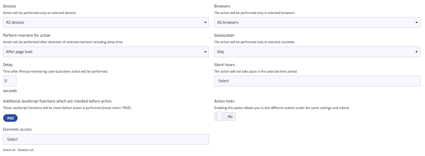
Task: Click the Select all link
Action: pyautogui.click(x=9, y=150)
